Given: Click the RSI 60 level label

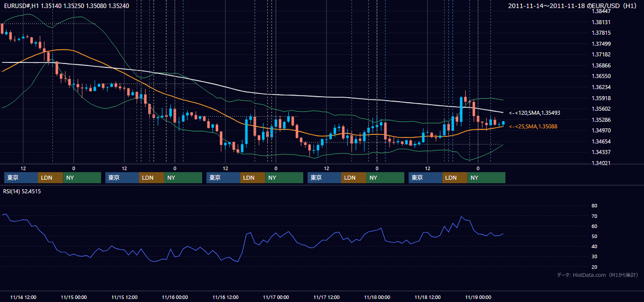Looking at the screenshot, I should [594, 226].
